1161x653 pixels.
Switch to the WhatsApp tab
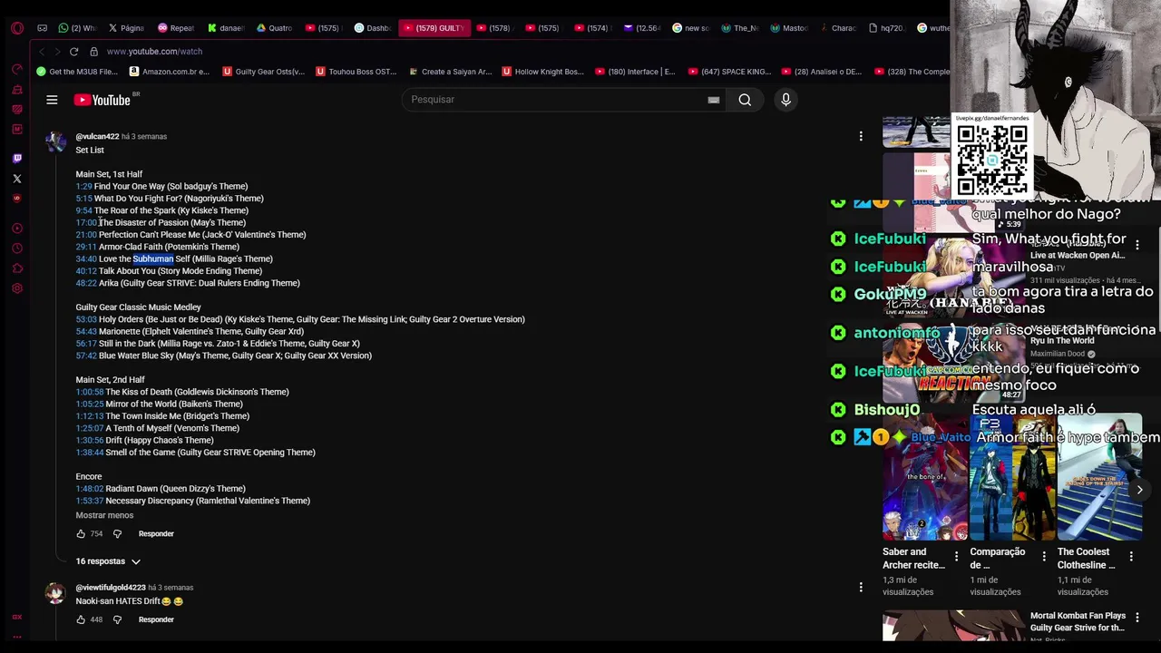click(x=76, y=28)
